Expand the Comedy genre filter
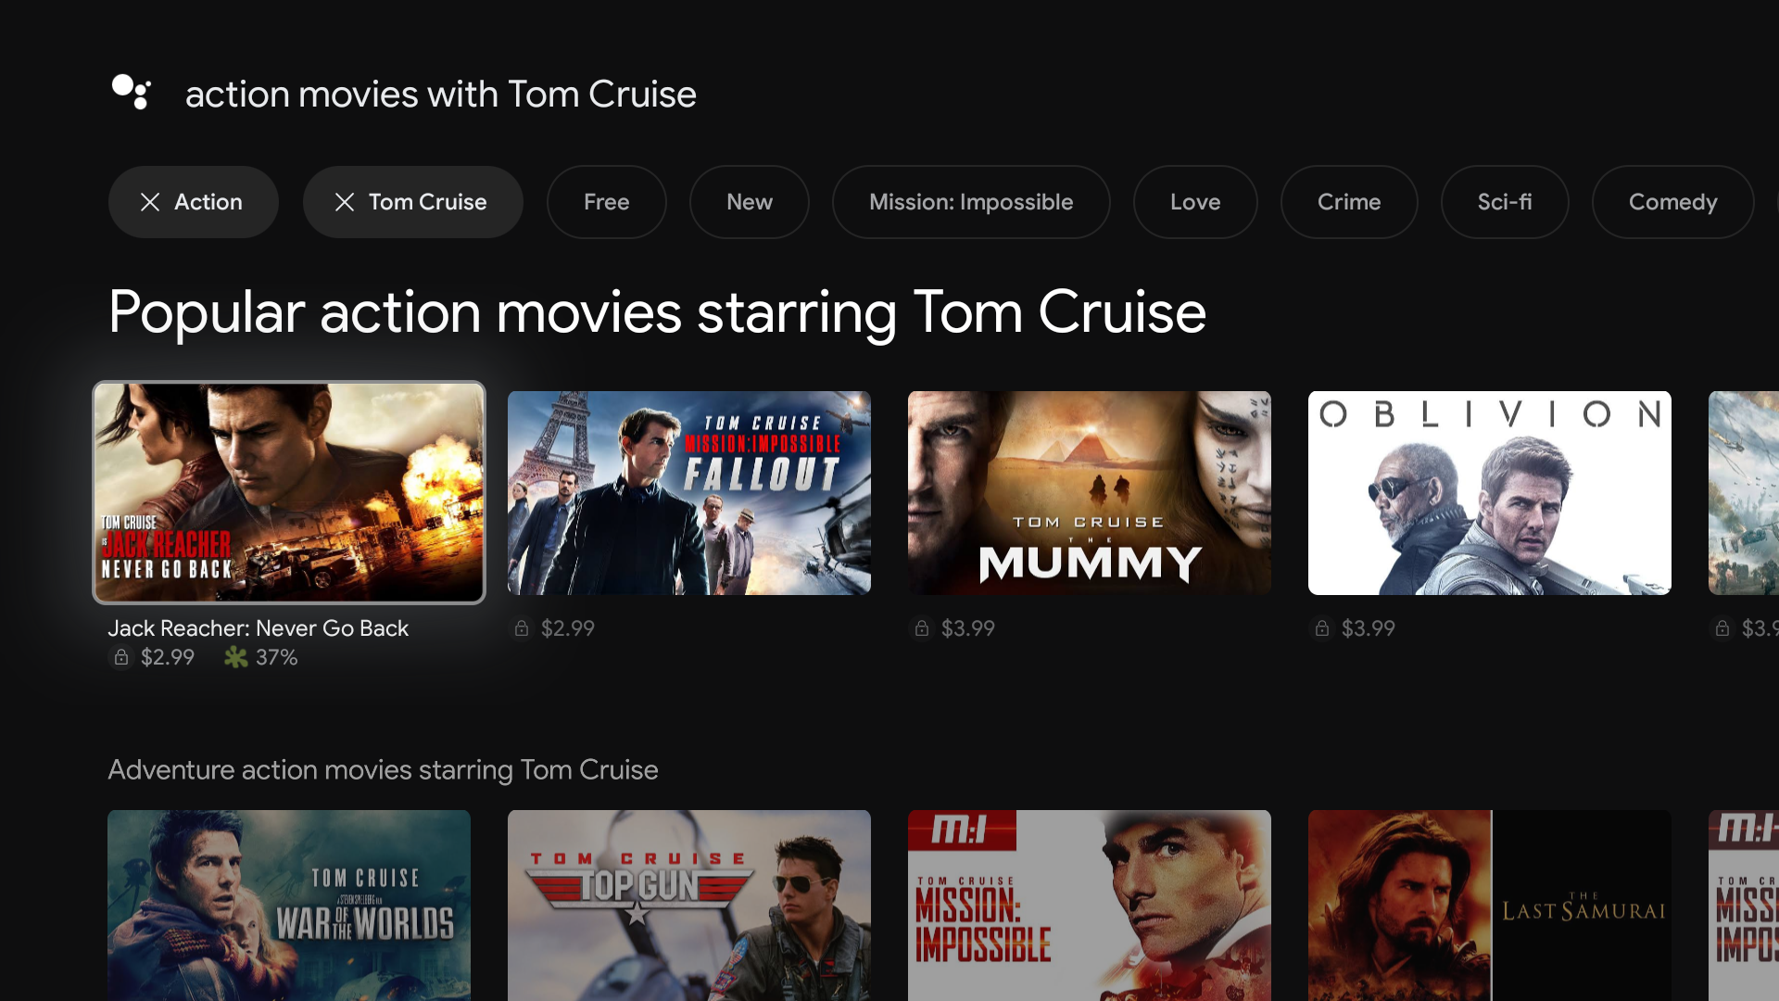This screenshot has width=1779, height=1001. pyautogui.click(x=1672, y=202)
